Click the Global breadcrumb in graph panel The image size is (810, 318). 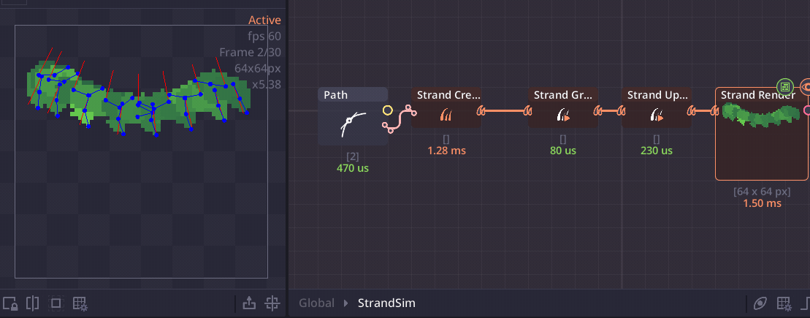click(317, 303)
